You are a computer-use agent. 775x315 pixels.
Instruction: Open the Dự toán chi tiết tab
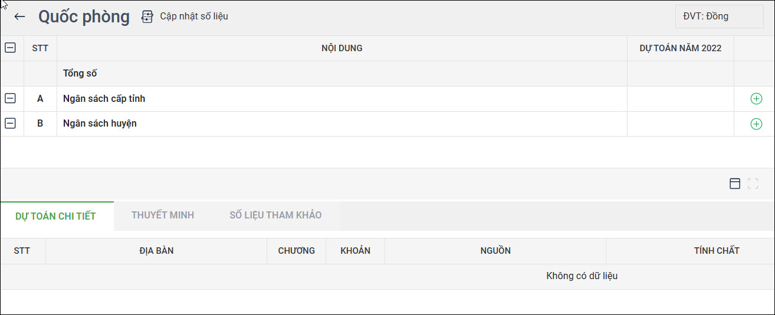(55, 216)
